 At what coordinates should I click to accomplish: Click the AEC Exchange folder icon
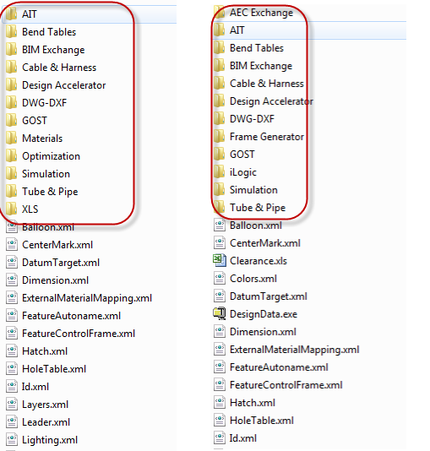[x=219, y=13]
